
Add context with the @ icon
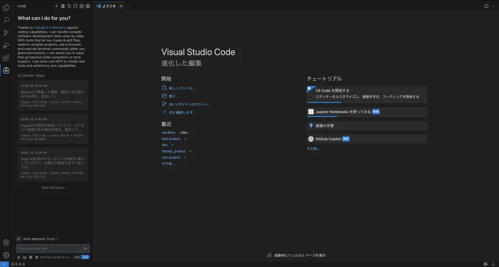pos(19,257)
